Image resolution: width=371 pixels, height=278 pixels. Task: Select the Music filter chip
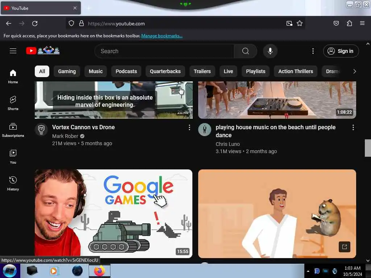point(96,71)
